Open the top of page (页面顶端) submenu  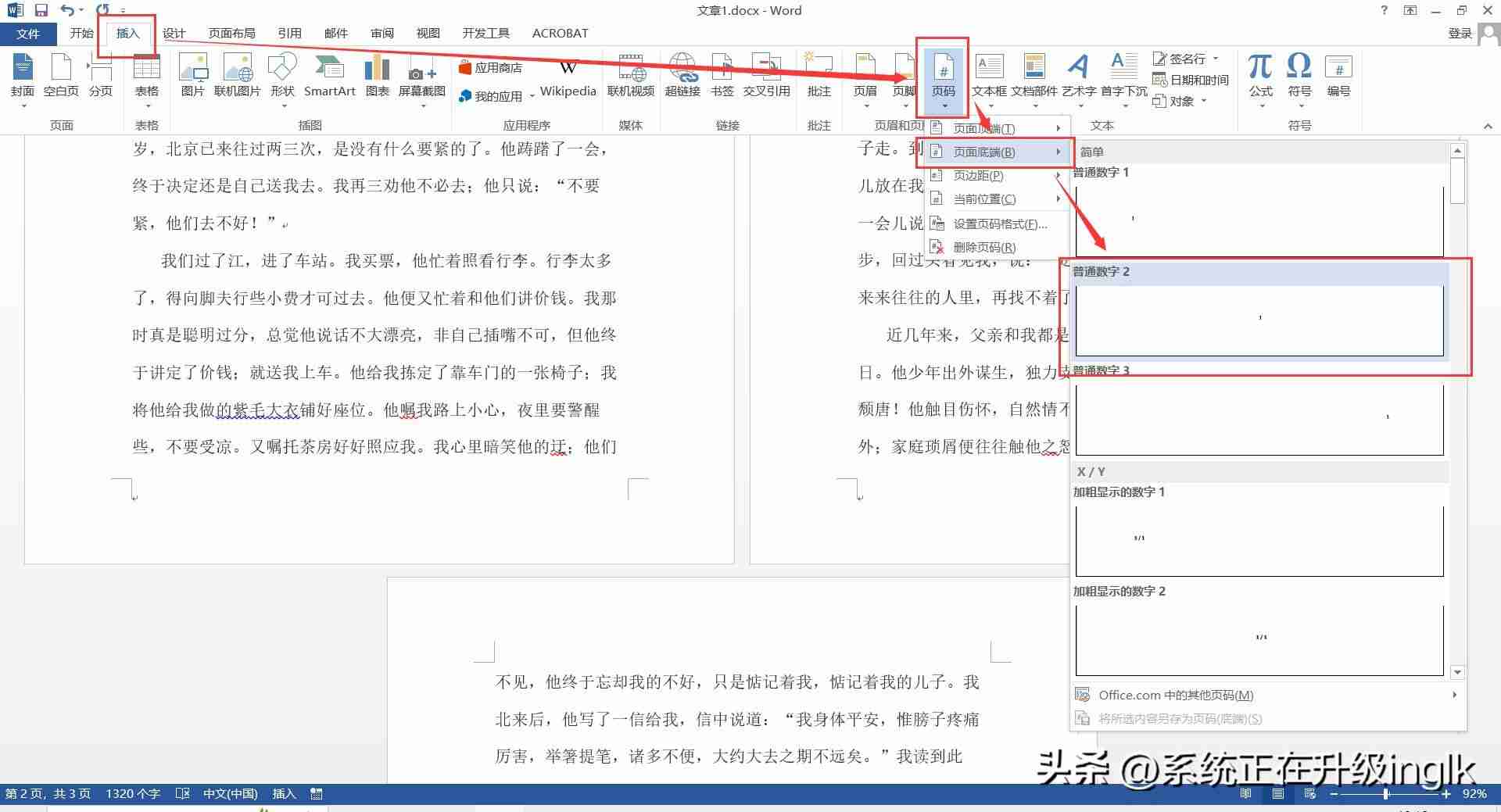996,128
